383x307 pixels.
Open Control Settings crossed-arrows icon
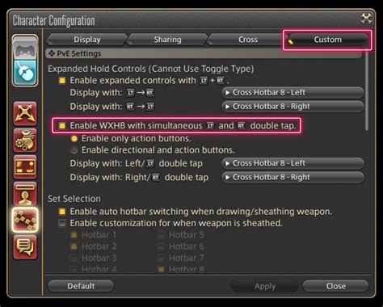[25, 113]
